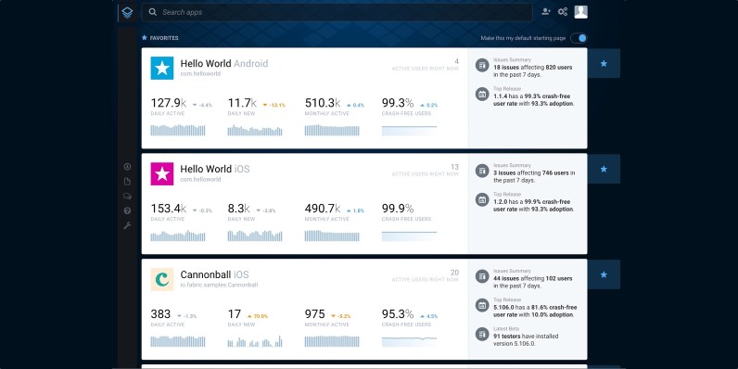Click the Issues Summary icon for Hello World iOS
Viewport: 738px width, 369px height.
(482, 171)
